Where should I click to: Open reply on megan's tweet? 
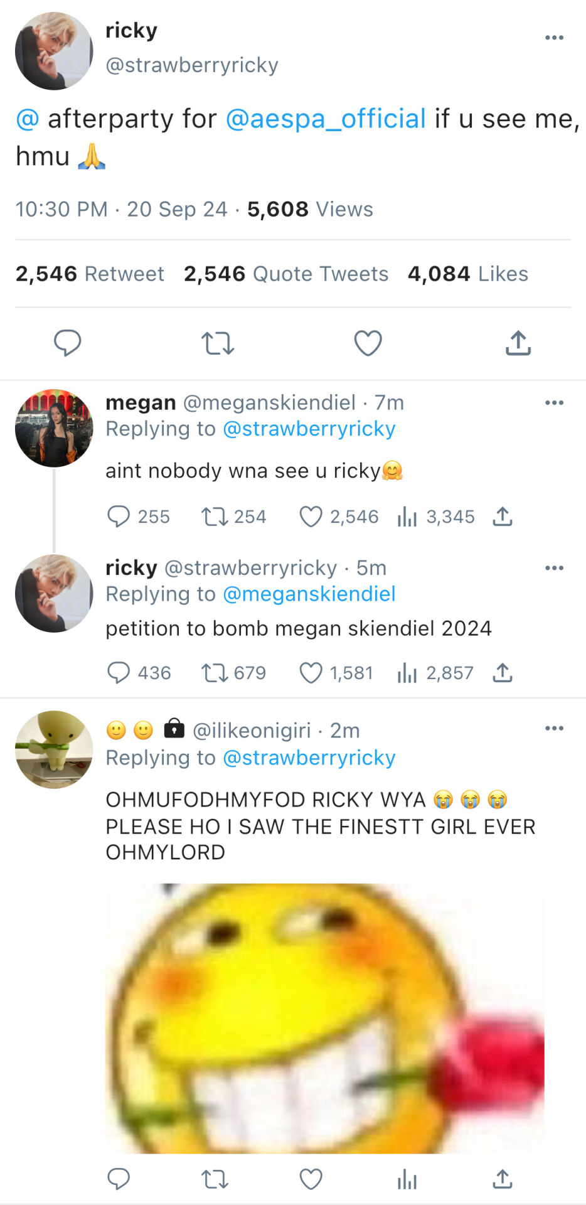pos(119,517)
